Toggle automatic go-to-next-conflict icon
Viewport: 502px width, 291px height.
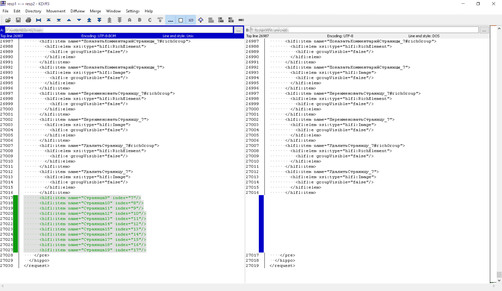coord(160,20)
